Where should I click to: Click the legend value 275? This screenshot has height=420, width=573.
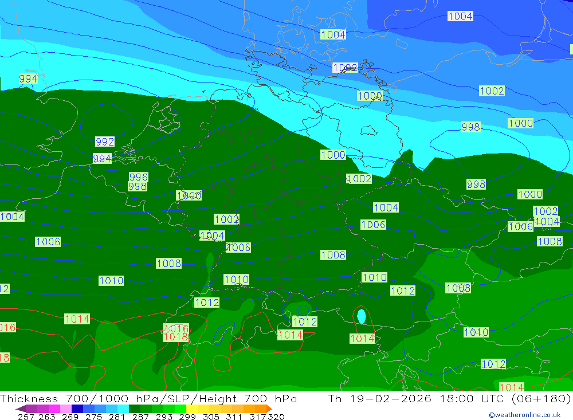click(x=93, y=417)
